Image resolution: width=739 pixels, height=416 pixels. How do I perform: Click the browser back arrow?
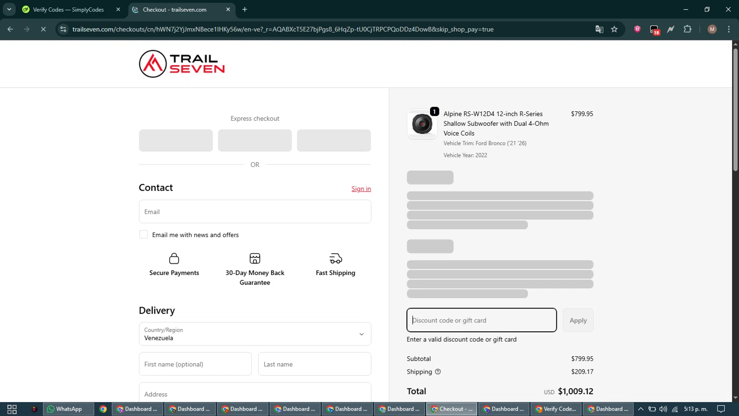(10, 29)
